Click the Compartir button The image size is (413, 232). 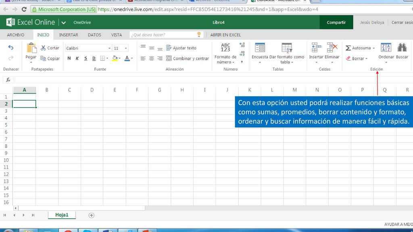point(336,23)
